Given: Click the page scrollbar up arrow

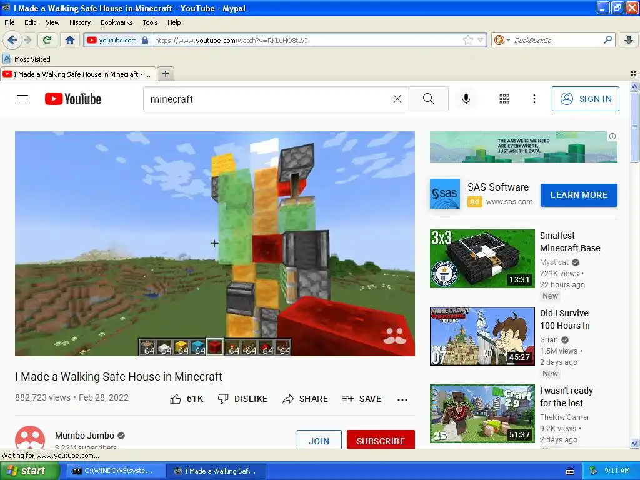Looking at the screenshot, I should tap(634, 86).
